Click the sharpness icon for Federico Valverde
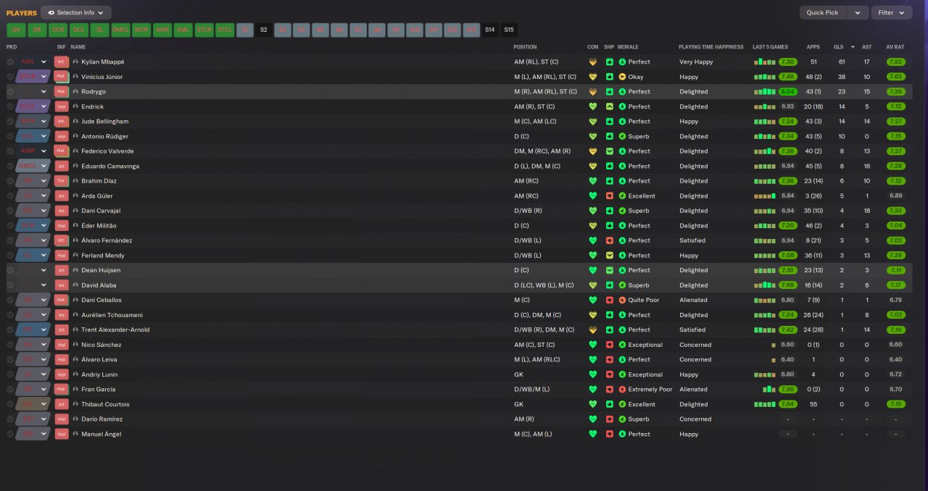928x491 pixels. click(x=610, y=151)
